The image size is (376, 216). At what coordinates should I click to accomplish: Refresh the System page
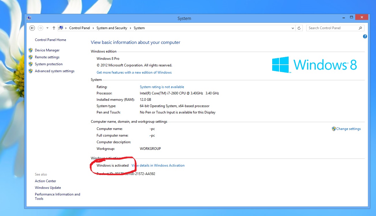coord(299,28)
